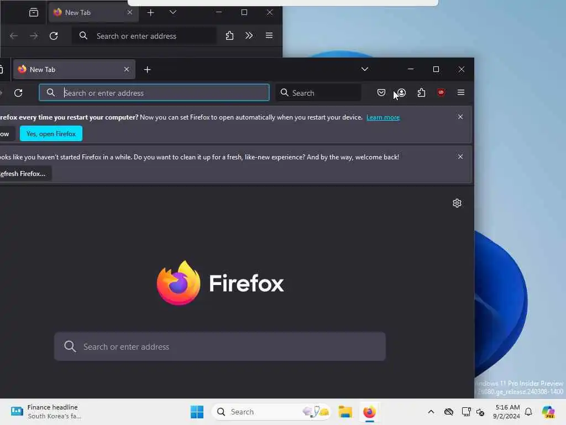Open uBlock Origin extension icon

click(441, 93)
